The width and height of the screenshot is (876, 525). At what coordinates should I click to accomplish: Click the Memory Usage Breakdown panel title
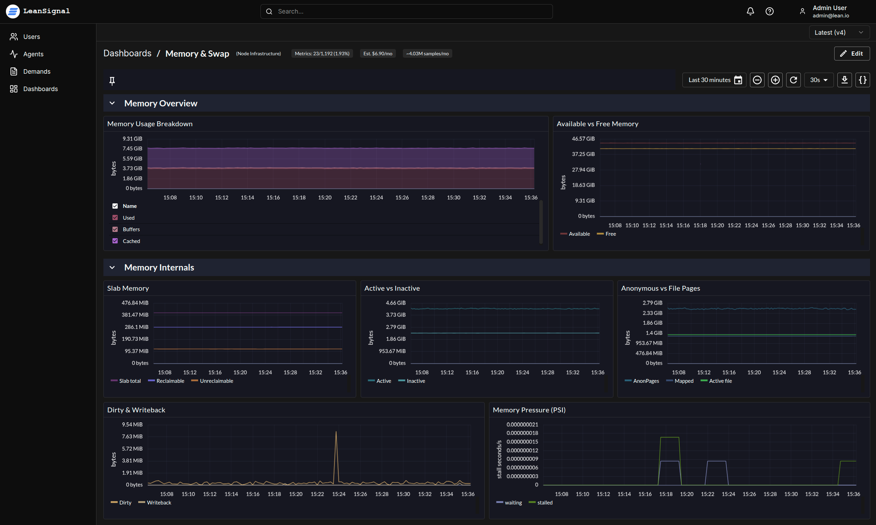coord(150,124)
